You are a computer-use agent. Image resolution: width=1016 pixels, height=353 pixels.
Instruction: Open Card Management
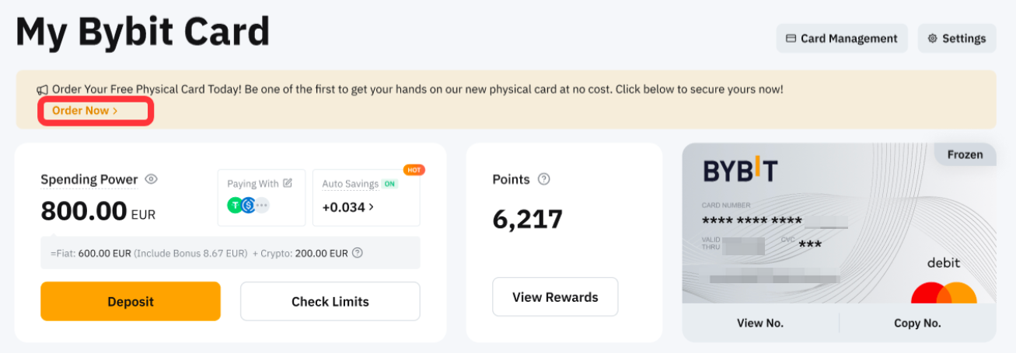[841, 38]
